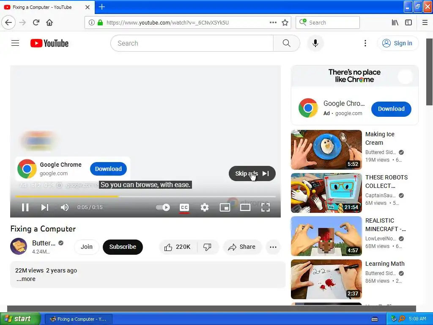Pause the playing video
This screenshot has width=433, height=325.
pos(25,207)
